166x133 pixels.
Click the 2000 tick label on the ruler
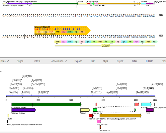tap(39, 100)
